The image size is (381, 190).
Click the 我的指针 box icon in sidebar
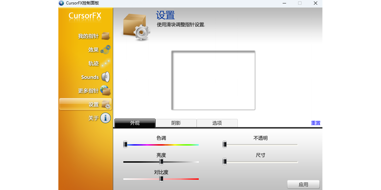(106, 36)
